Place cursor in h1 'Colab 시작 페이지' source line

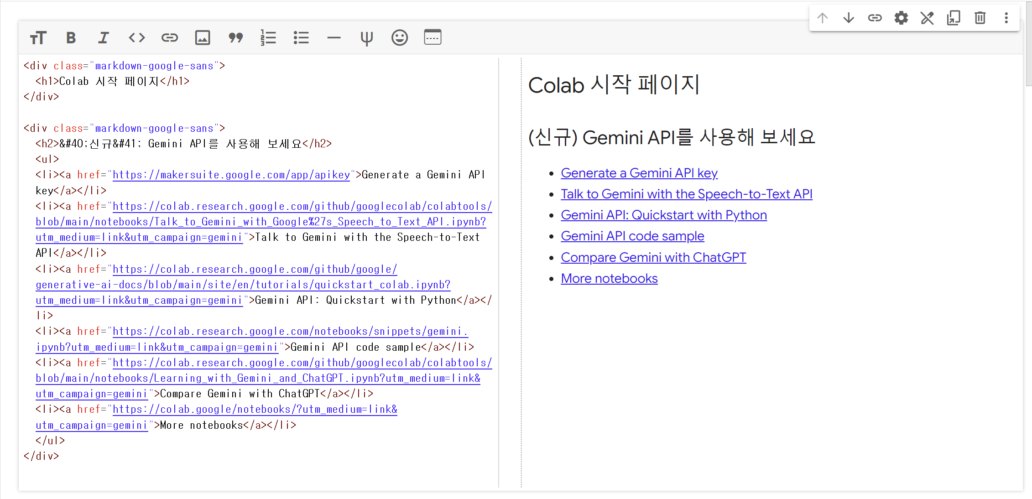112,81
